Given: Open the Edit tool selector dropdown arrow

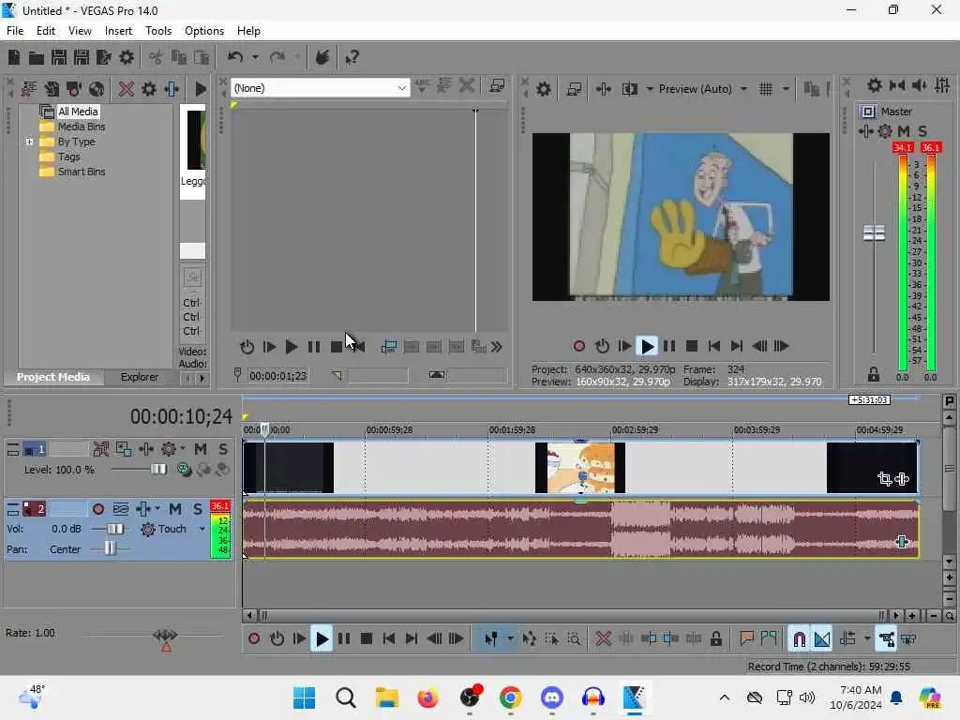Looking at the screenshot, I should (x=510, y=639).
